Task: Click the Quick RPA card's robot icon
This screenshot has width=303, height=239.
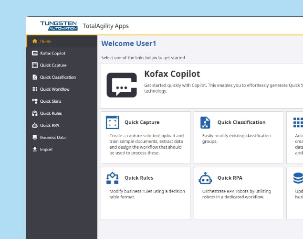Action: click(x=205, y=178)
